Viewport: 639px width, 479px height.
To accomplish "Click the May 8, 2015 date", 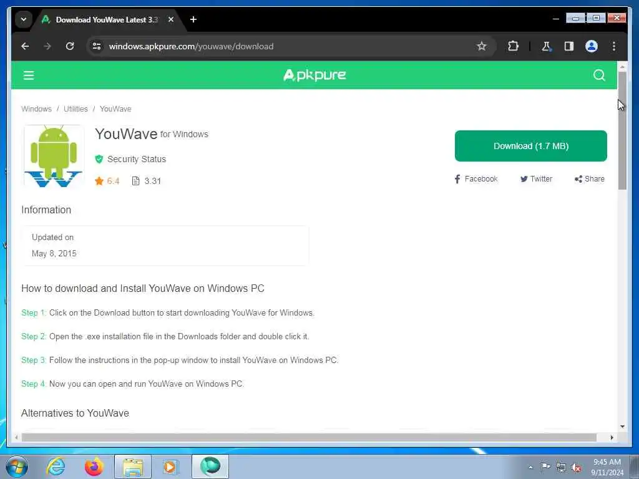I will tap(54, 253).
